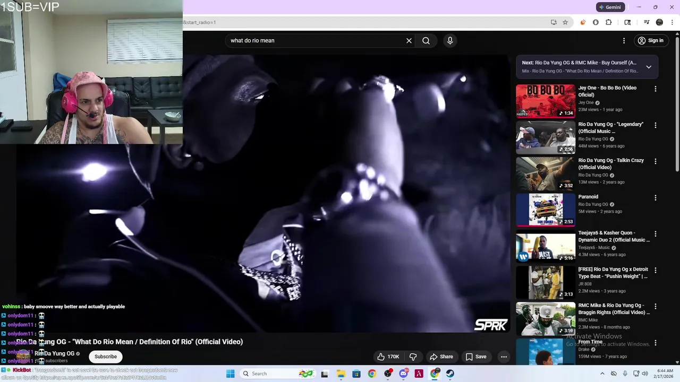Open volume control in system tray
680x382 pixels.
click(x=645, y=374)
